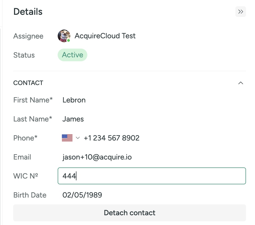Screen dimensions: 255x225
Task: Click the Assignee field label
Action: click(x=28, y=36)
